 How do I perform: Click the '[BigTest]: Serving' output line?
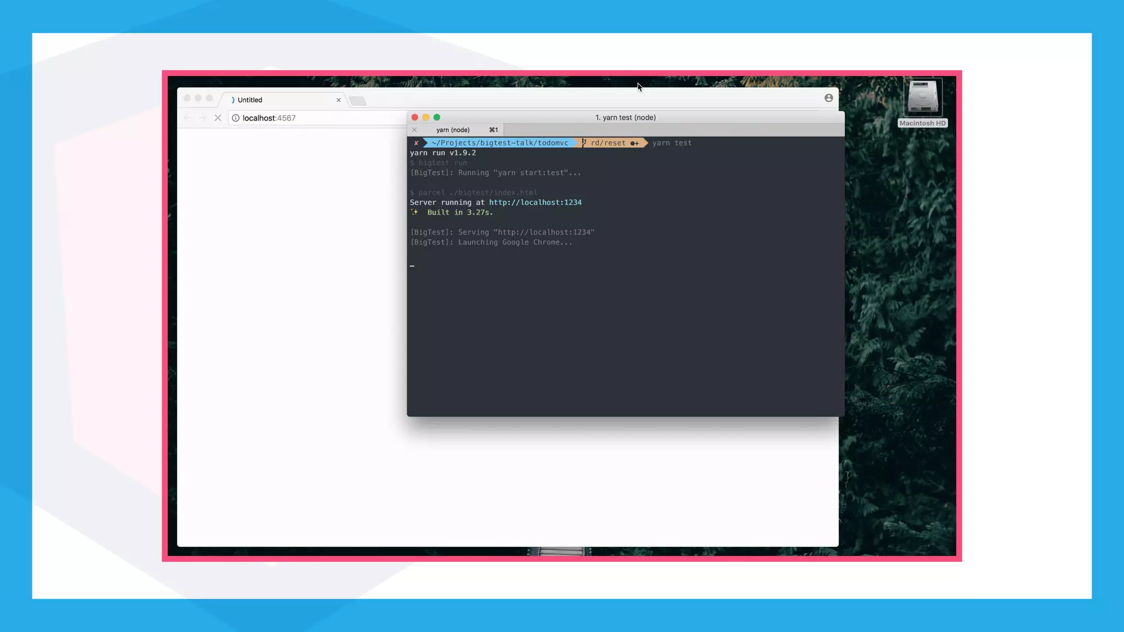[502, 233]
